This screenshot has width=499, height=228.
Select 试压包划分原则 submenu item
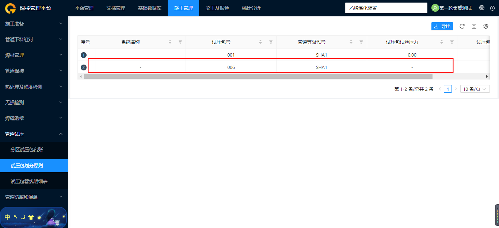coord(34,166)
